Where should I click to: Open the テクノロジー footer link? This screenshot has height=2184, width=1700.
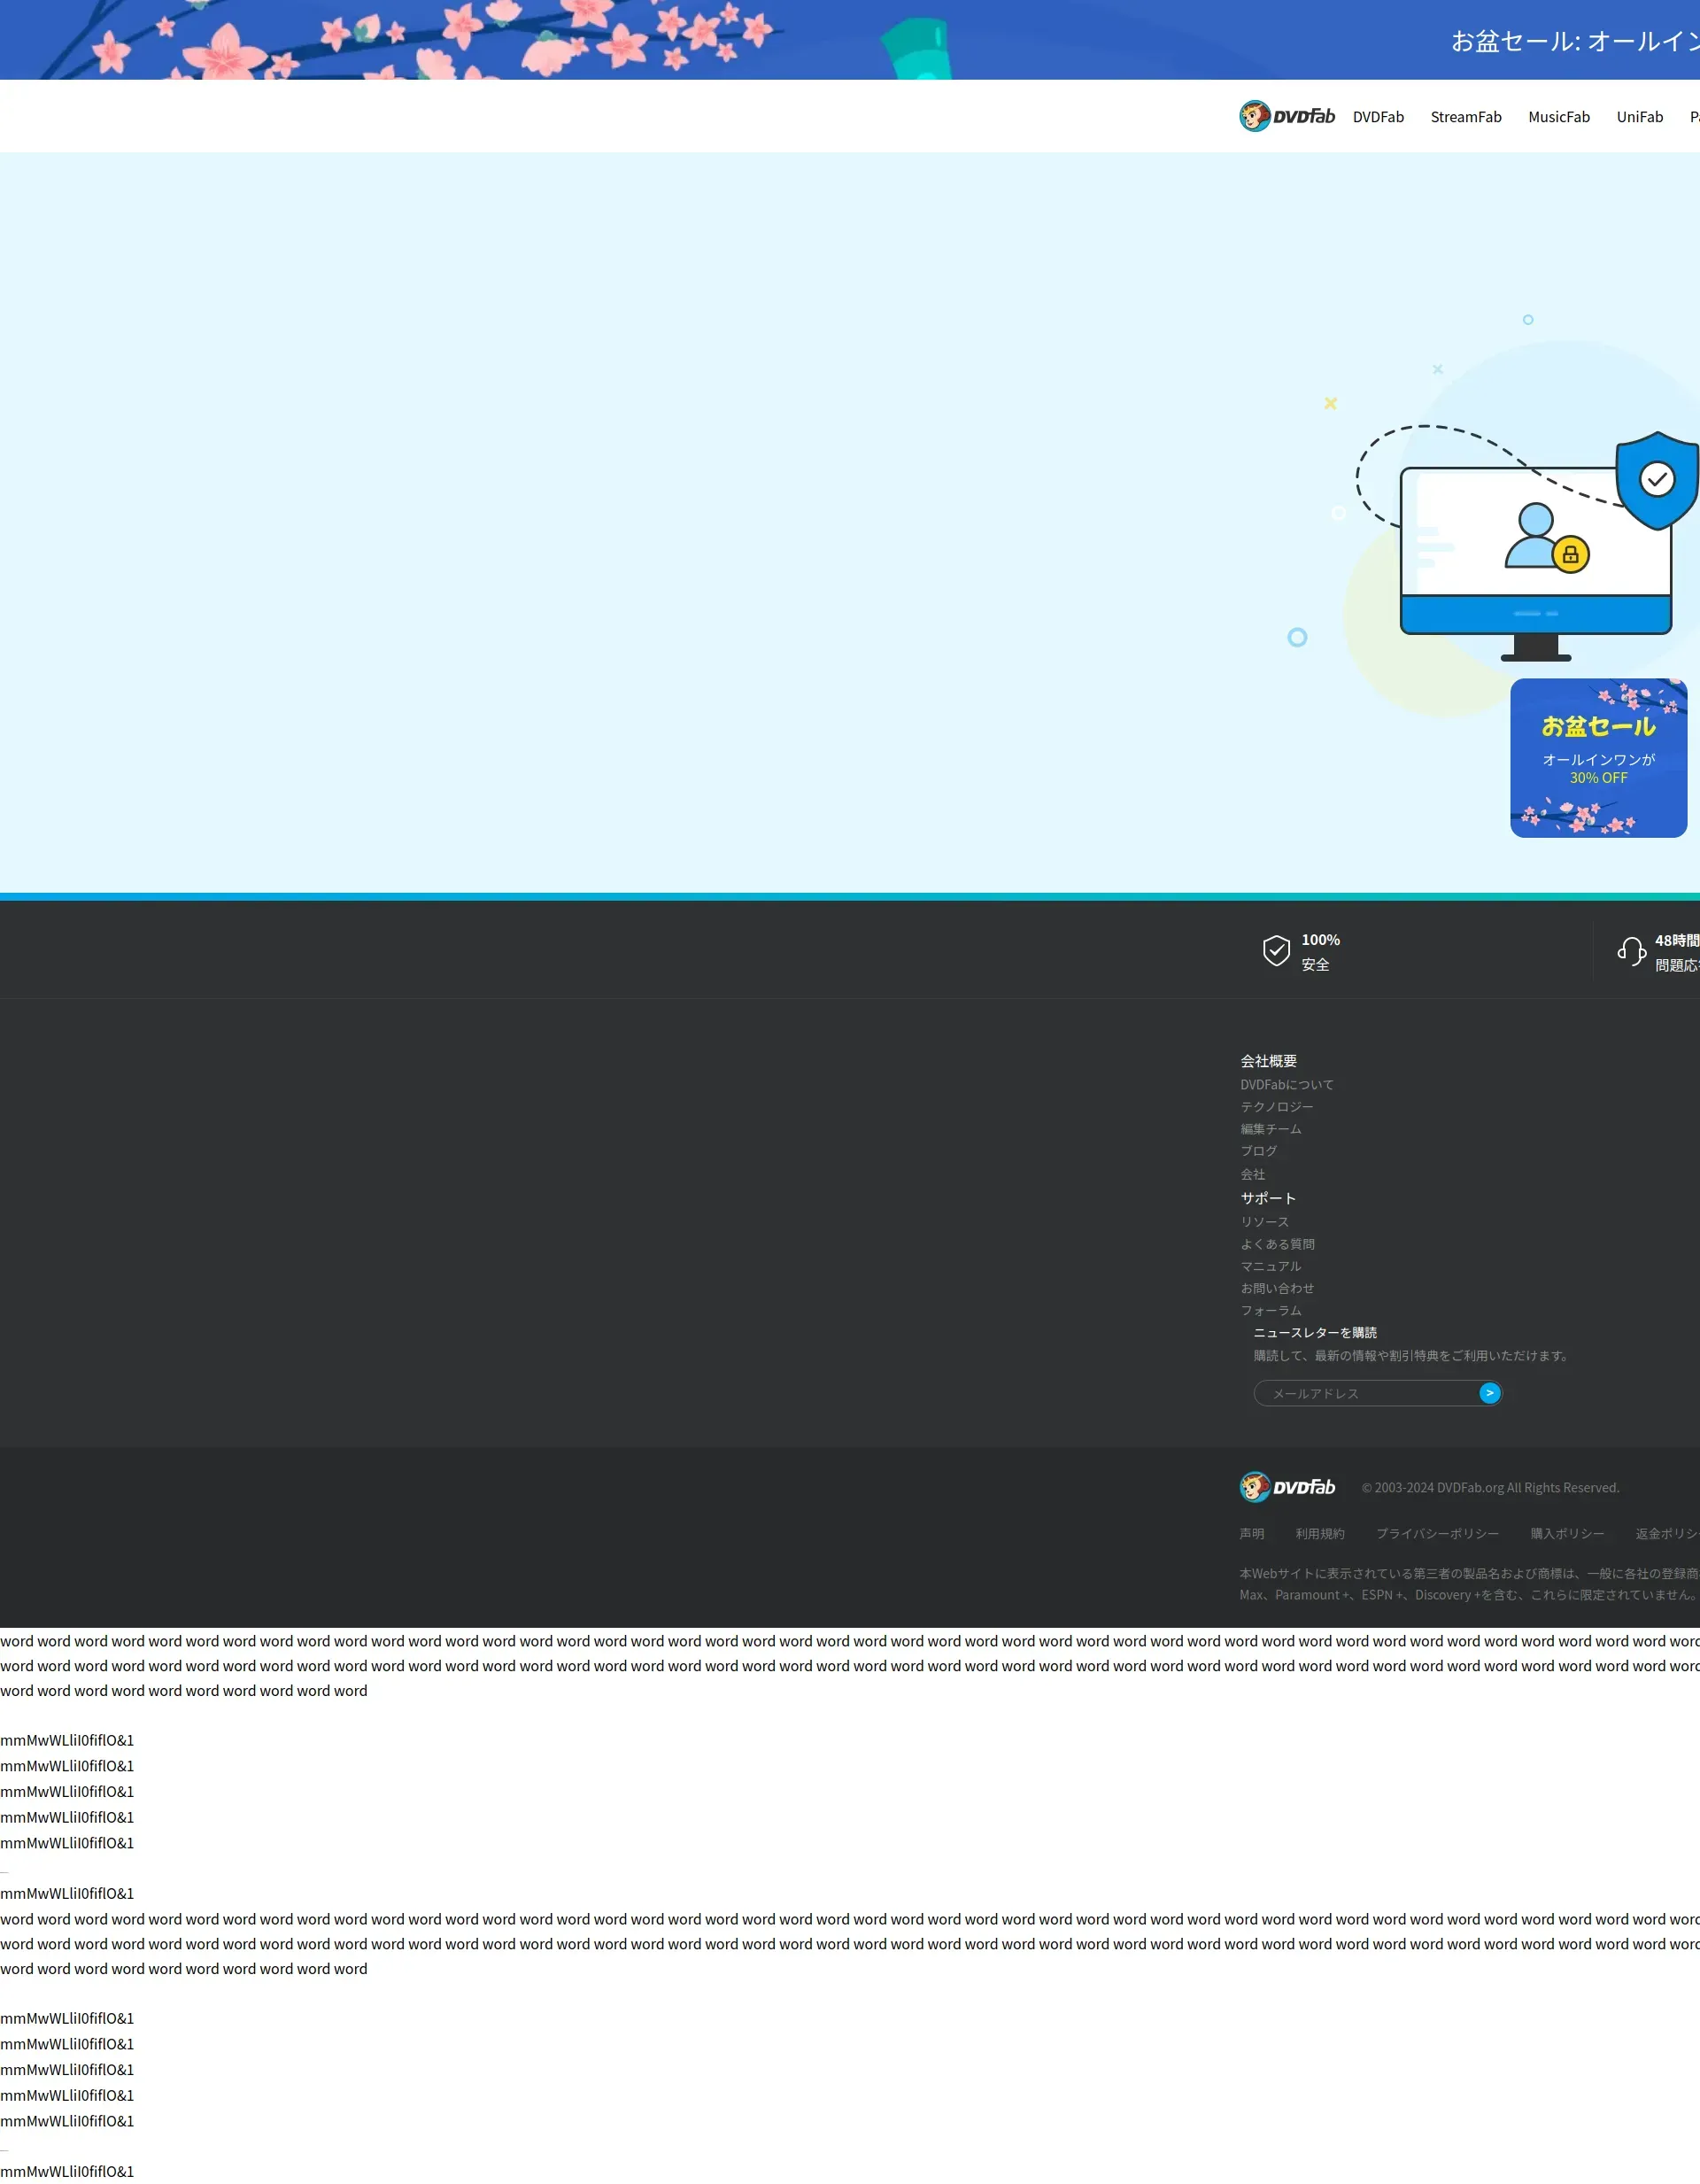coord(1276,1106)
